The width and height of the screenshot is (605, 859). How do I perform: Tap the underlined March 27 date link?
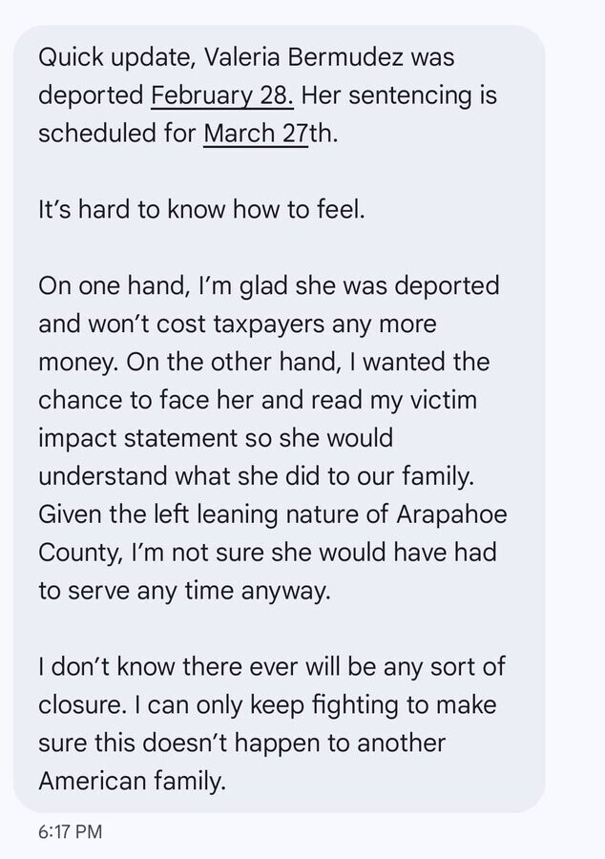(x=255, y=134)
